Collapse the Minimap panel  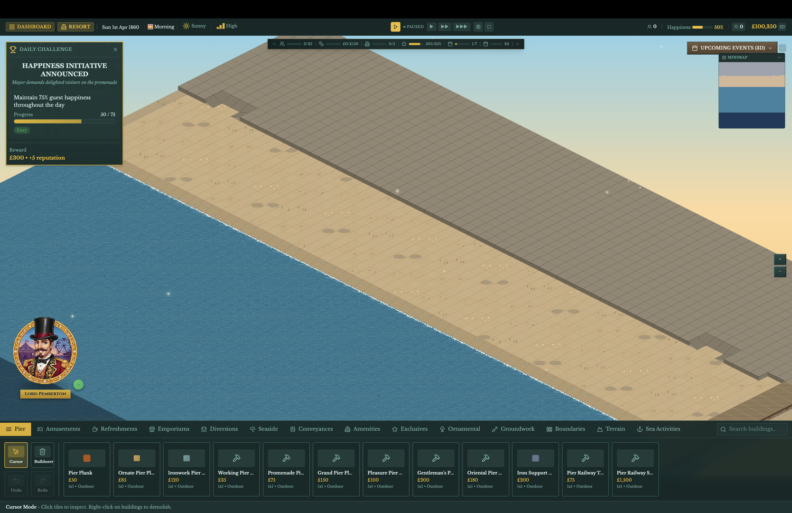[x=779, y=57]
